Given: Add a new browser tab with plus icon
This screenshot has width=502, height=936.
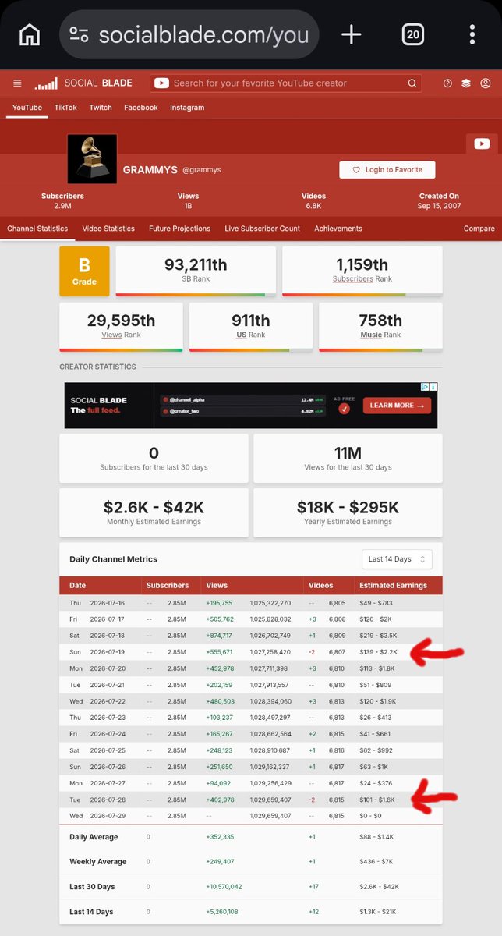Looking at the screenshot, I should 352,34.
